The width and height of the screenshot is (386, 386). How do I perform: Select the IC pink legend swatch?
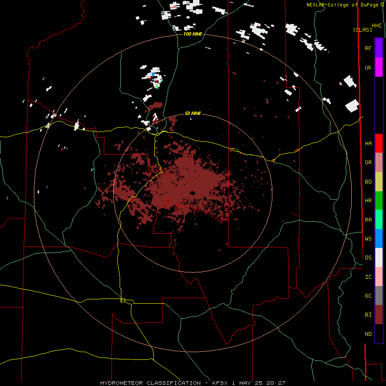(379, 277)
